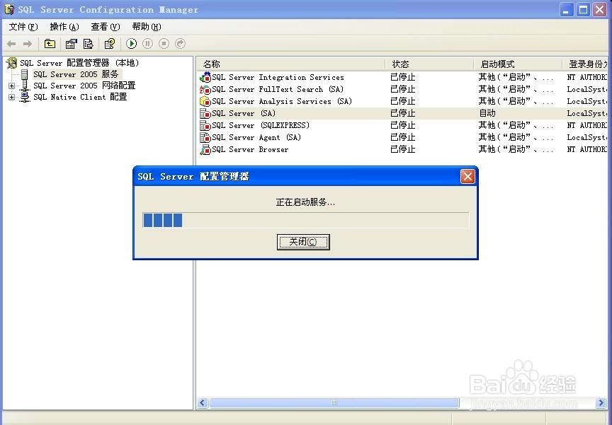Open the 操作(A) menu

point(64,27)
